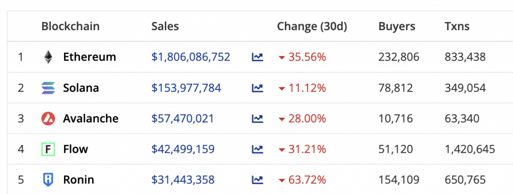Click the Ronin blockchain name

(x=79, y=180)
